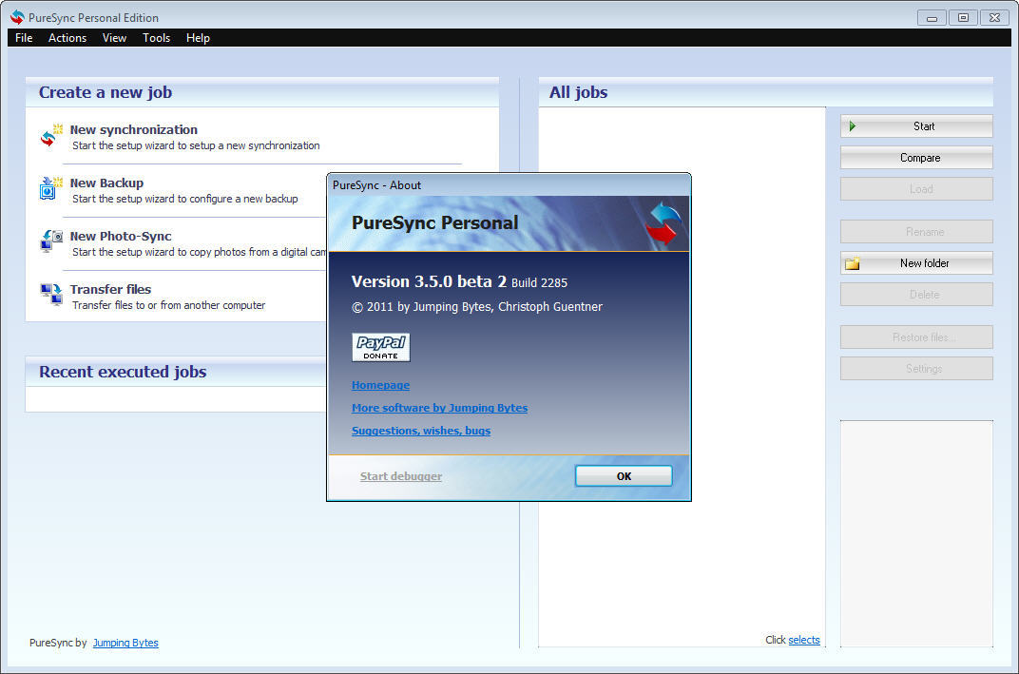
Task: Click the PureSync logo in title bar
Action: click(17, 17)
